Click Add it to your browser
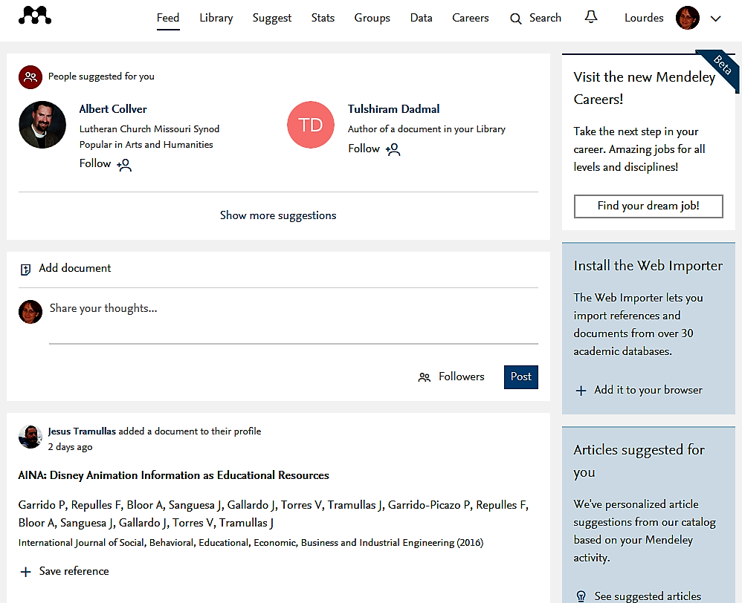The height and width of the screenshot is (603, 742). point(648,390)
